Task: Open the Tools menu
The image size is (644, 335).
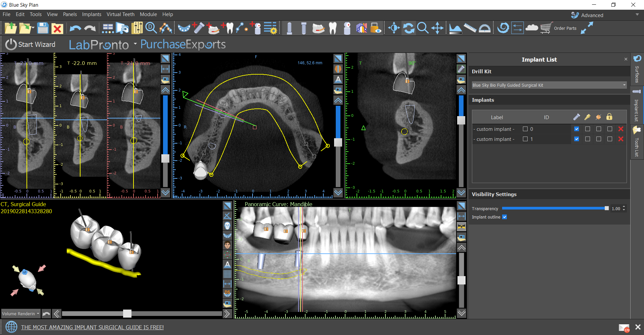Action: [36, 14]
